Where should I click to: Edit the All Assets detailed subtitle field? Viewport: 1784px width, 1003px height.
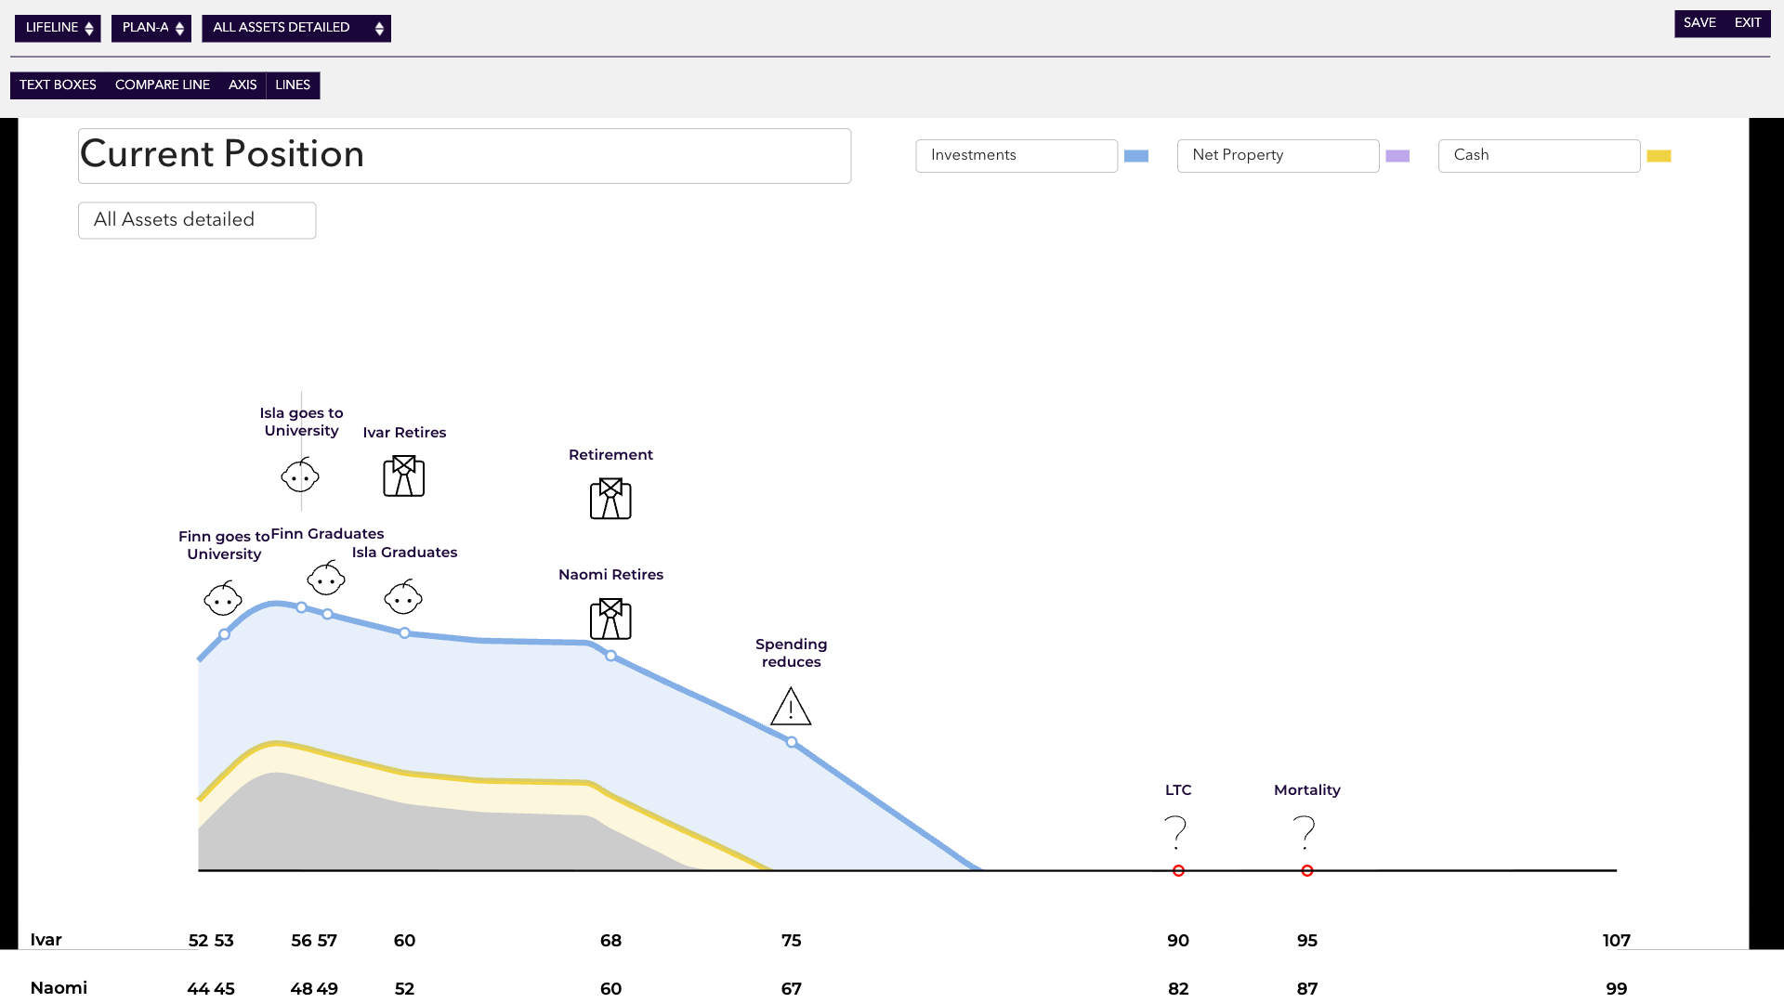pos(197,220)
